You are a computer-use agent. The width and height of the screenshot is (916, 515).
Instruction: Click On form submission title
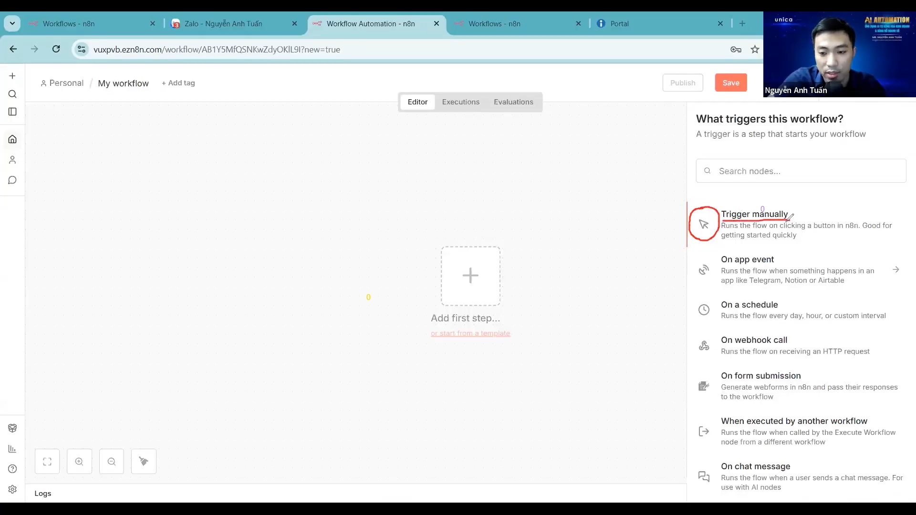coord(761,376)
